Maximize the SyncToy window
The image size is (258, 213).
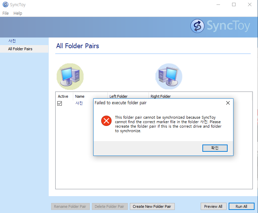click(x=234, y=4)
